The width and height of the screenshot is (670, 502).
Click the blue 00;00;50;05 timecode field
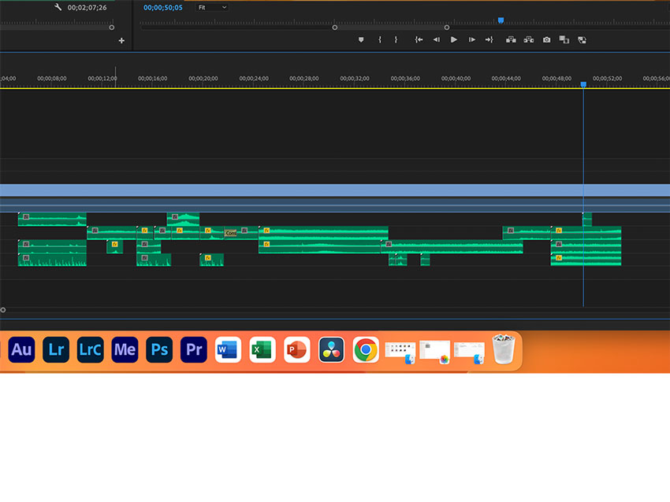(x=162, y=7)
